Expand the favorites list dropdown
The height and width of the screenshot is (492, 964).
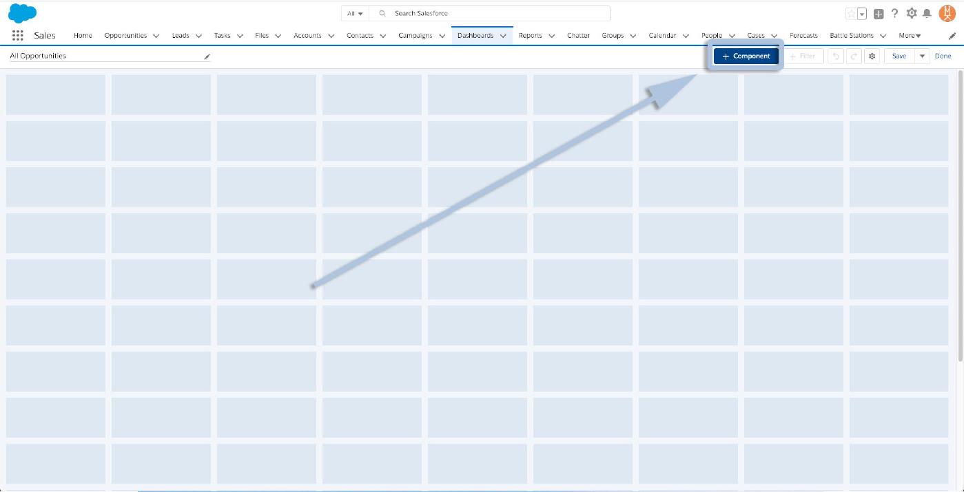pos(861,14)
